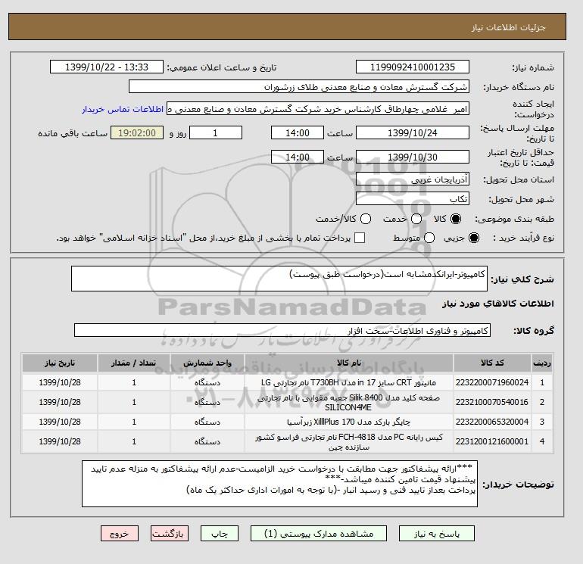Click the چاپ print button
583x564 pixels.
point(220,534)
